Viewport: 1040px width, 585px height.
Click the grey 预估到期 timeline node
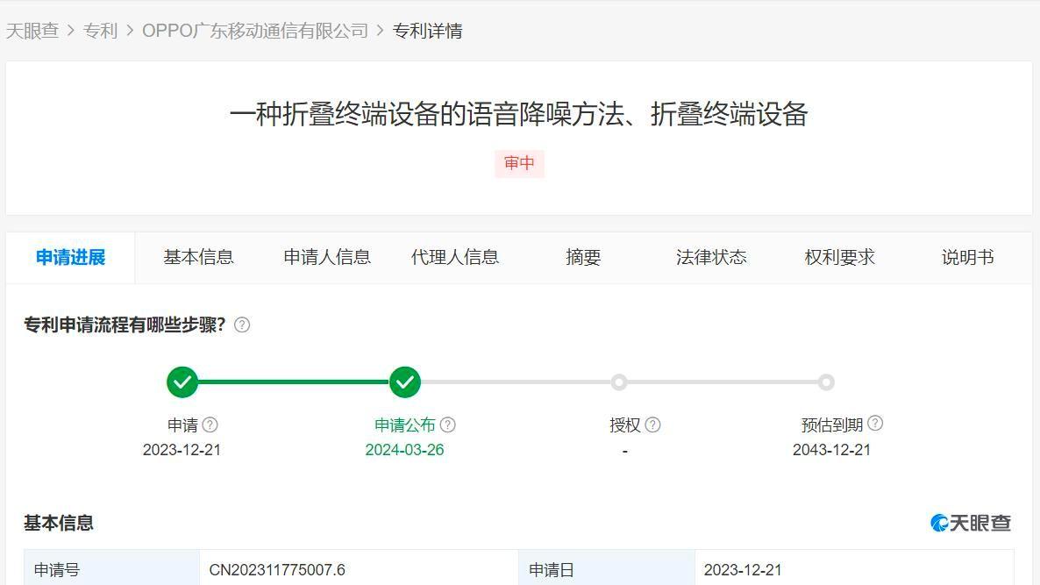826,382
